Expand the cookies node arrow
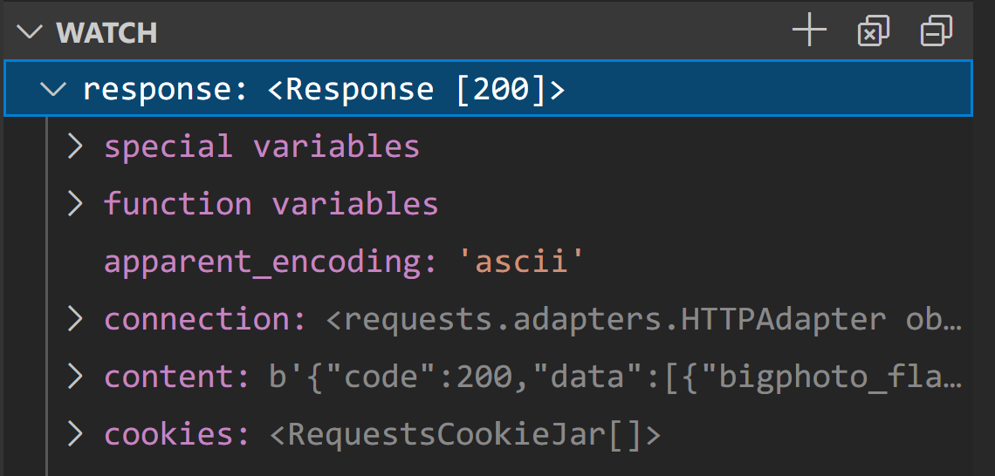This screenshot has height=476, width=995. (x=76, y=434)
